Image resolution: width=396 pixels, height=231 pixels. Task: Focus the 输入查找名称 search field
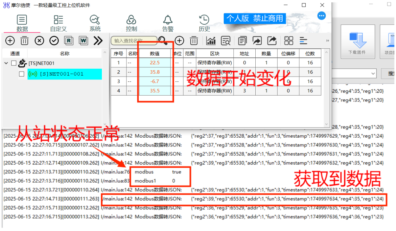[x=134, y=41]
